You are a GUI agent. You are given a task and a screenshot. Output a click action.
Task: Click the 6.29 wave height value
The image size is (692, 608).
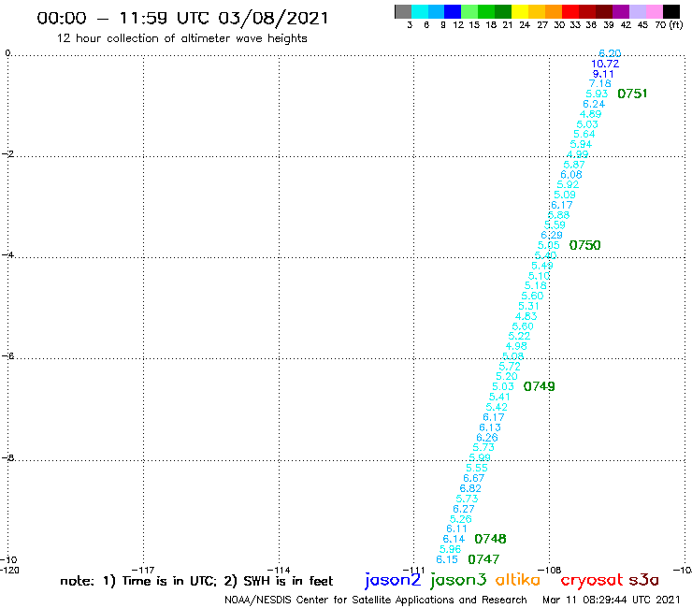coord(552,235)
